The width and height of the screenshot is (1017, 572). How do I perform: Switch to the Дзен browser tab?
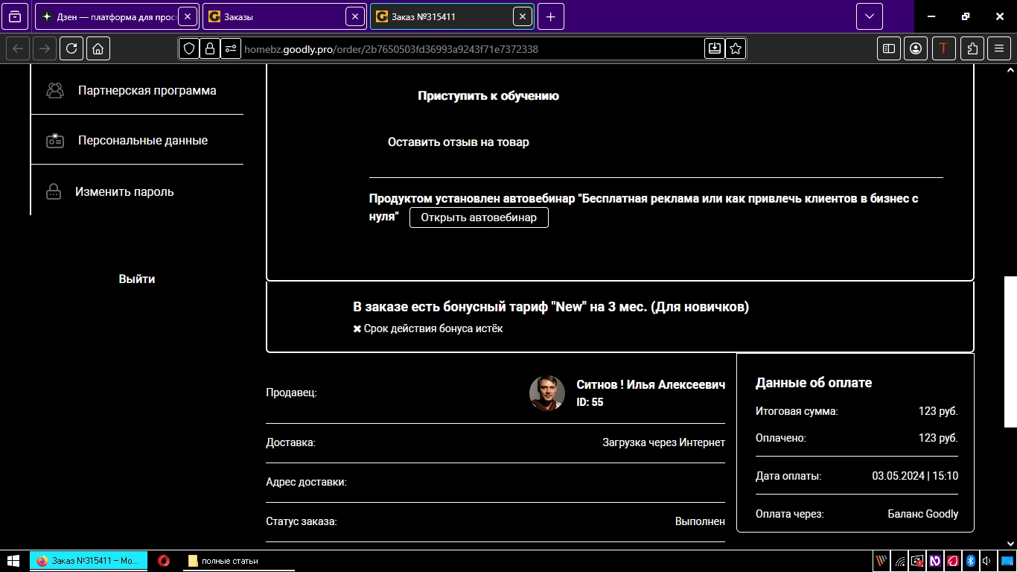[108, 16]
